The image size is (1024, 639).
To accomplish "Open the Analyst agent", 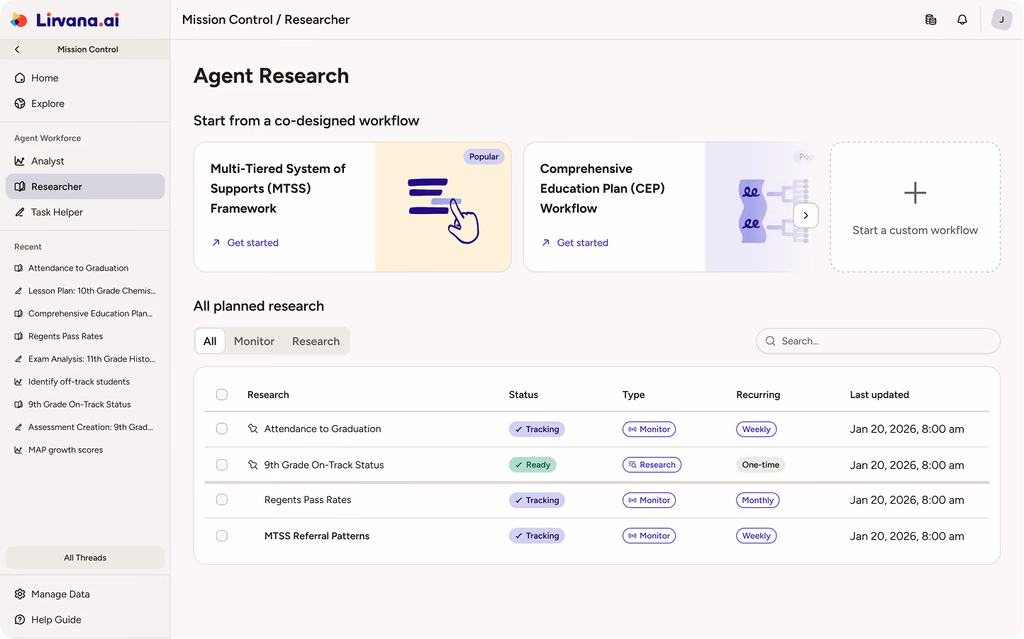I will (x=85, y=161).
